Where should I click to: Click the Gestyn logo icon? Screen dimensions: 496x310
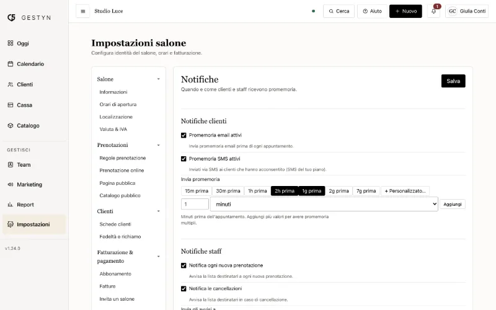[x=11, y=18]
